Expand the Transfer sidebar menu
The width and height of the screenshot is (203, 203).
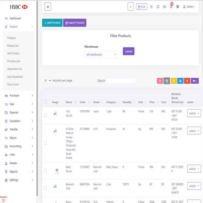(x=19, y=129)
